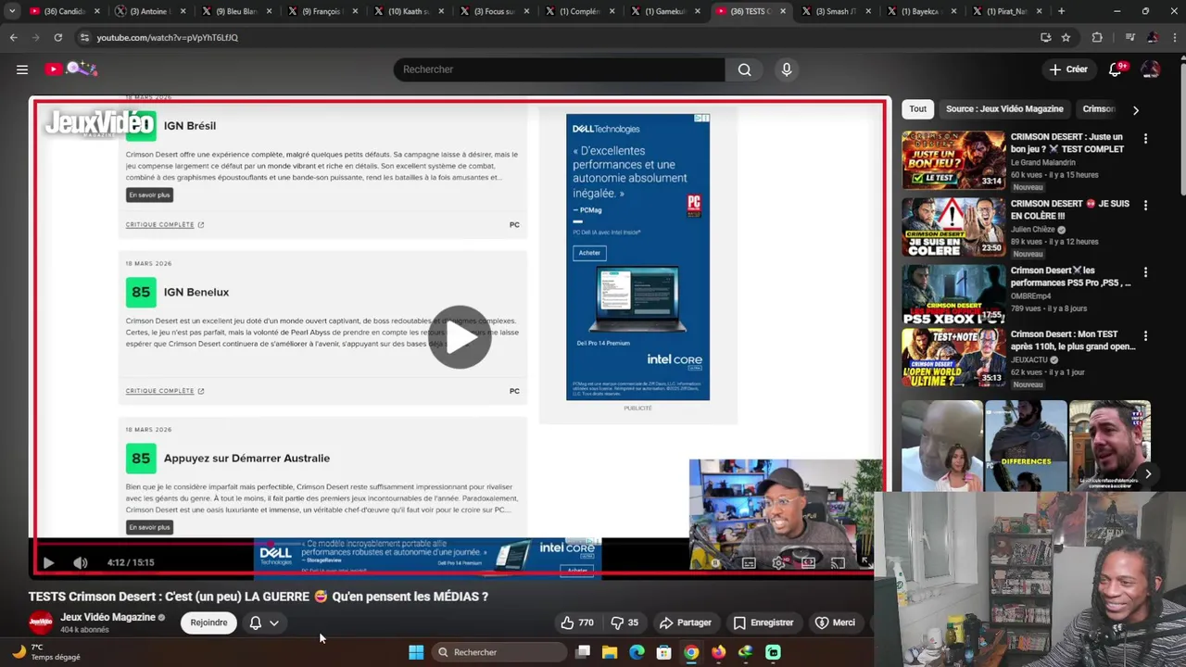
Task: Click the search magnifier button
Action: [x=744, y=69]
